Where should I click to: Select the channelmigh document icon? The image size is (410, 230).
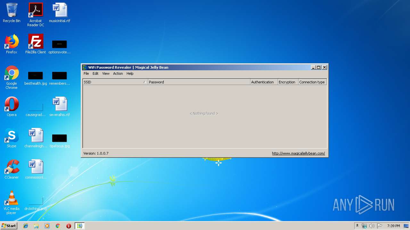[36, 138]
